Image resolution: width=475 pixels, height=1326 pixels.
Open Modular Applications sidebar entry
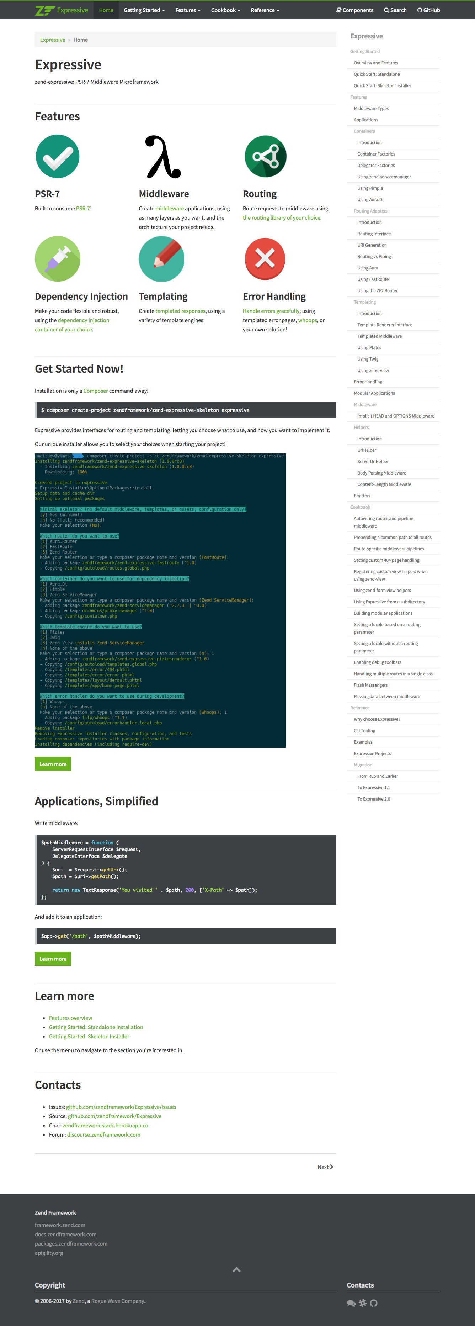pyautogui.click(x=374, y=393)
